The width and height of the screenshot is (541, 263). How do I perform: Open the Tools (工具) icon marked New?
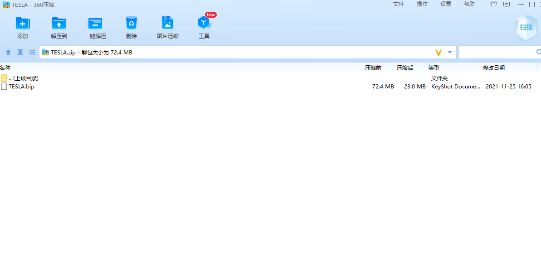click(x=204, y=23)
